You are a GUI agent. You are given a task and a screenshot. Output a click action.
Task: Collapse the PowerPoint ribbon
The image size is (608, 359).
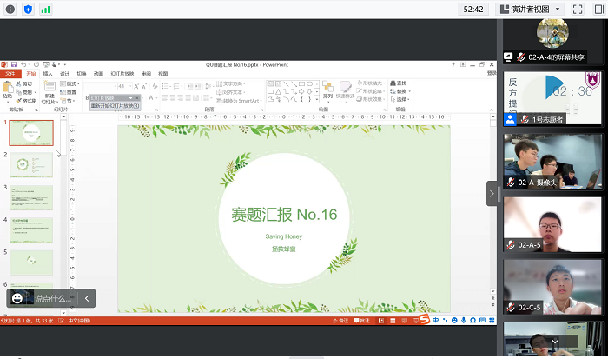[492, 110]
